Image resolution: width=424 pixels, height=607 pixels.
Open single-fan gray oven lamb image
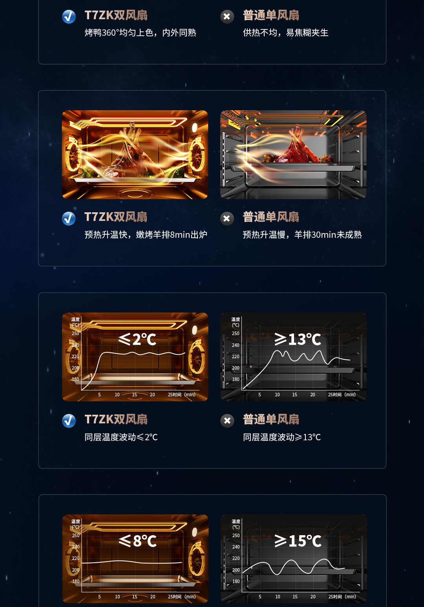(293, 155)
